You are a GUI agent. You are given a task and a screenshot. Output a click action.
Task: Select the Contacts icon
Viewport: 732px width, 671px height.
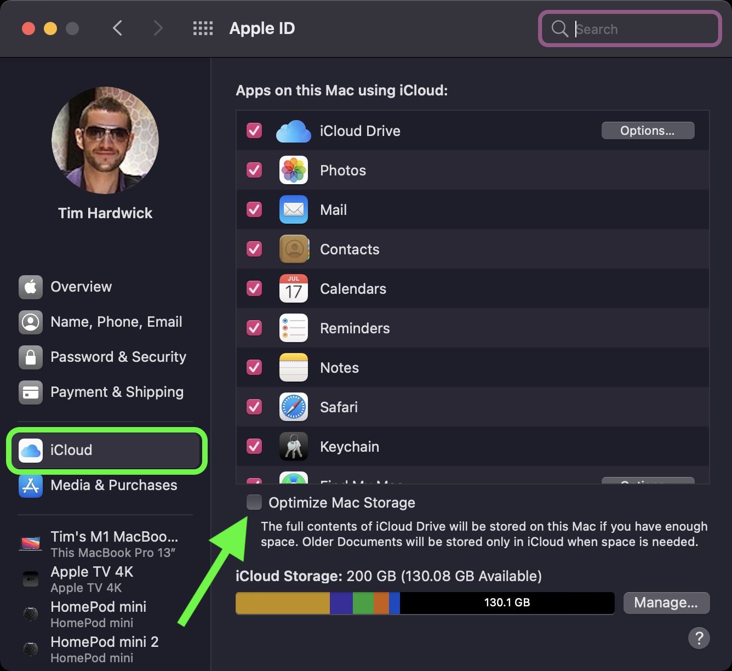(x=293, y=249)
